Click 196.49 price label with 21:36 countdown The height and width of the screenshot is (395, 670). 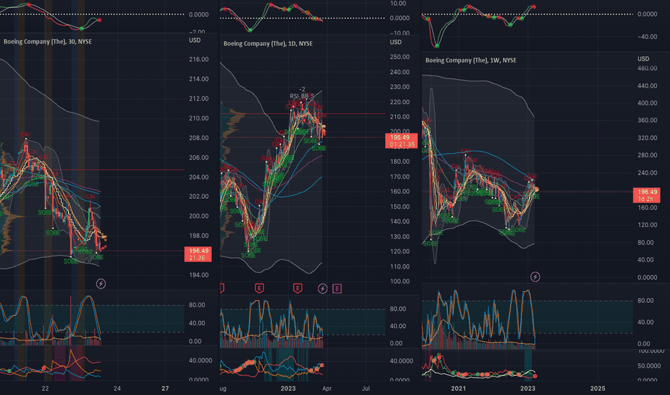click(198, 254)
